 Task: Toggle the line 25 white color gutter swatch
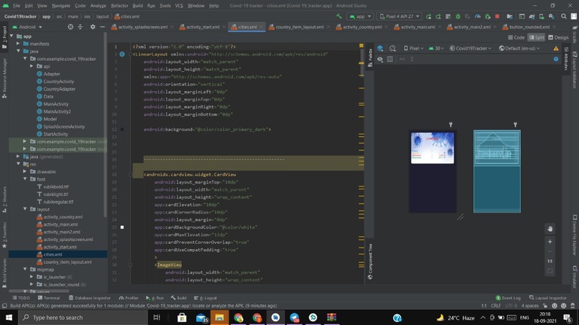[x=122, y=227]
